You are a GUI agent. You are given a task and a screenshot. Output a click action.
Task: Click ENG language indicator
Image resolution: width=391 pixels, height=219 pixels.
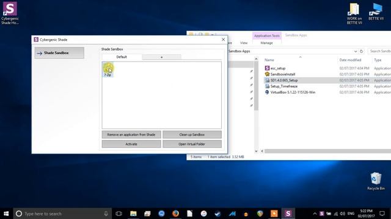[351, 214]
